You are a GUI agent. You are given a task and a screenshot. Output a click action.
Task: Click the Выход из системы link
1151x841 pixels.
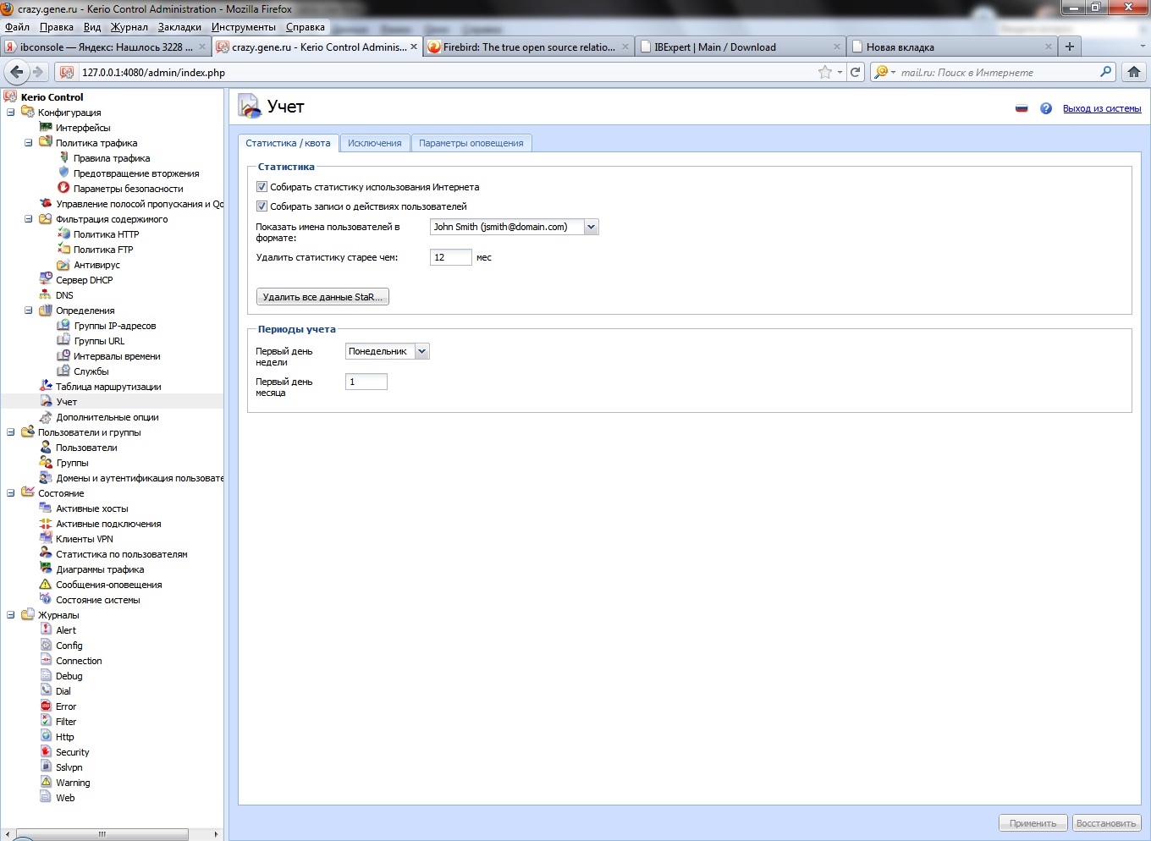tap(1101, 108)
